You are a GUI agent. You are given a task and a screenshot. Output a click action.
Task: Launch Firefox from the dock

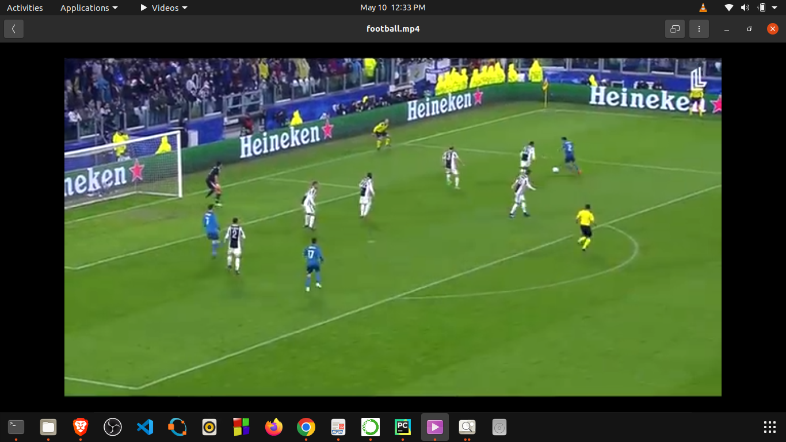(273, 428)
